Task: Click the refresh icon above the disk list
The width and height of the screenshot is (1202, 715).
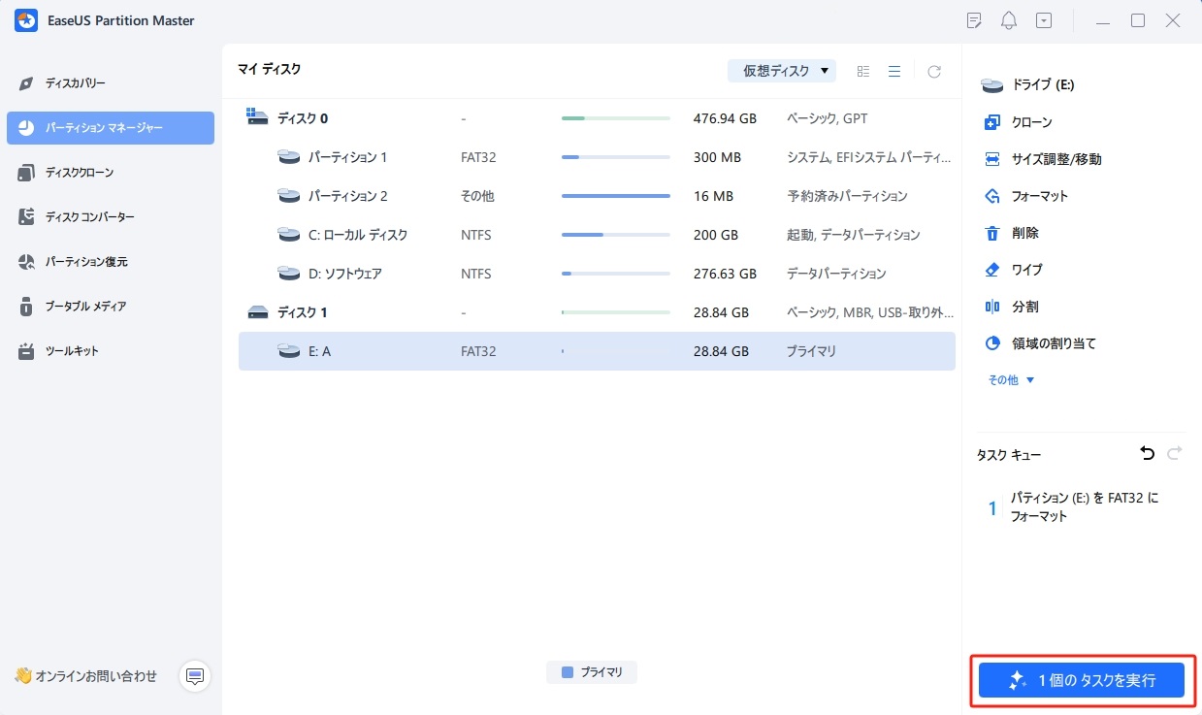Action: pyautogui.click(x=933, y=70)
